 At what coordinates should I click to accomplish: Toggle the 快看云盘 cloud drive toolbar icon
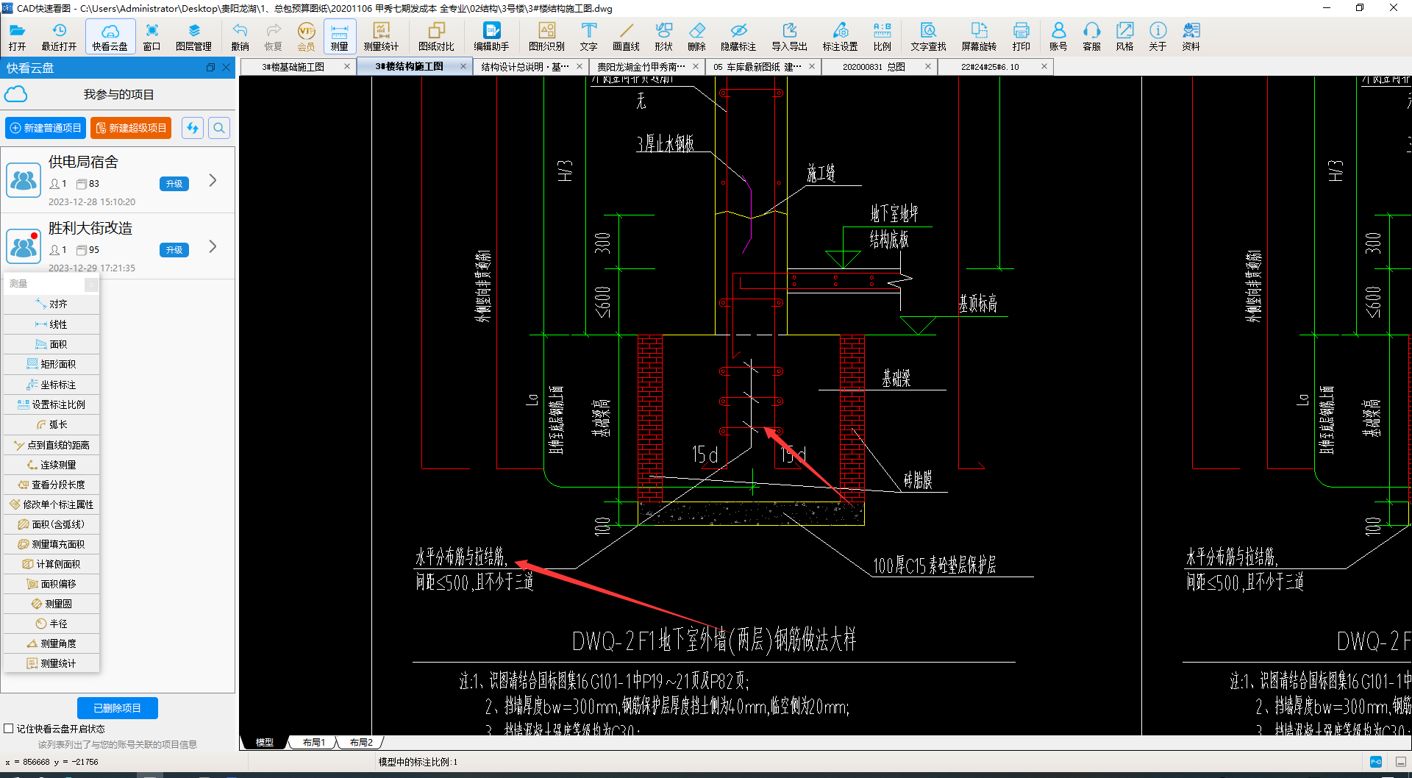click(110, 36)
